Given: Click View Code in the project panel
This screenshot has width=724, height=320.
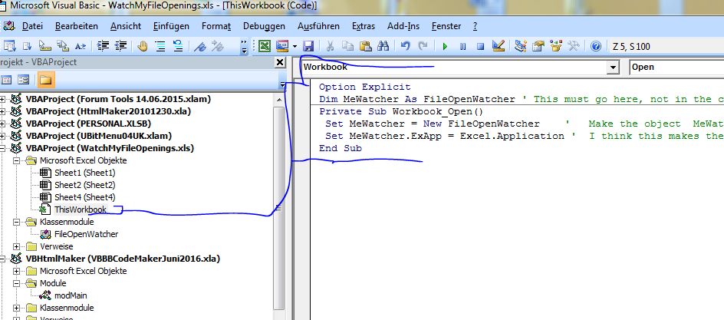Looking at the screenshot, I should [x=6, y=81].
